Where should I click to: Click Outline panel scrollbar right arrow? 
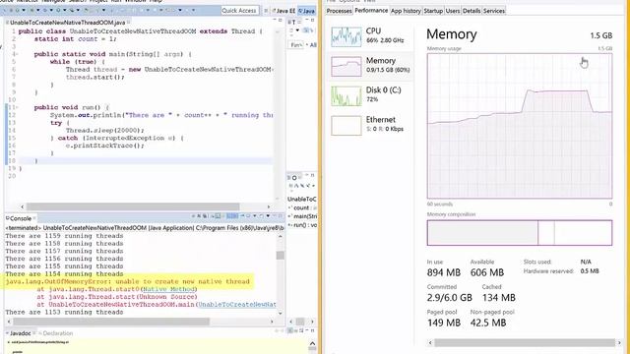click(x=312, y=322)
